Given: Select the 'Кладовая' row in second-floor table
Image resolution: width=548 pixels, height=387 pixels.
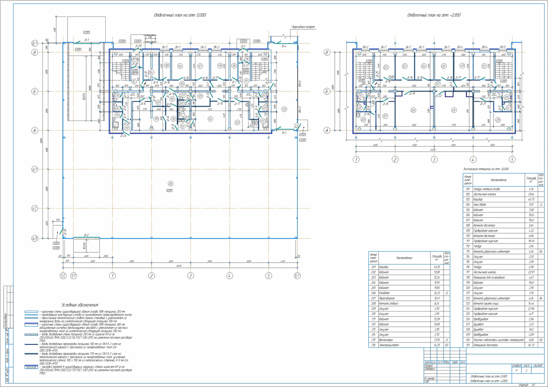Looking at the screenshot, I should coord(384,293).
